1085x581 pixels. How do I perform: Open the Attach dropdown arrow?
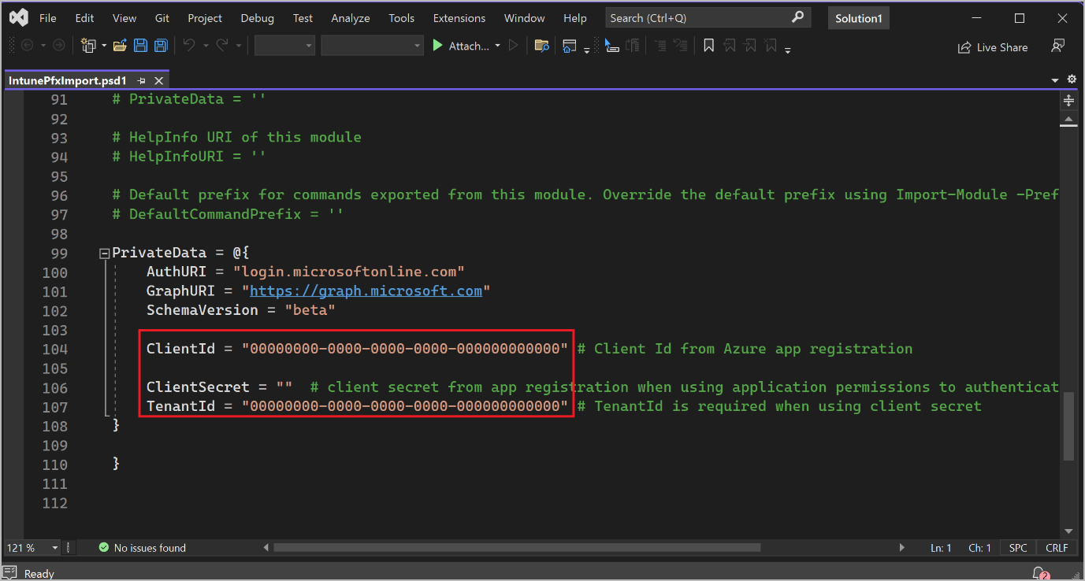[497, 46]
